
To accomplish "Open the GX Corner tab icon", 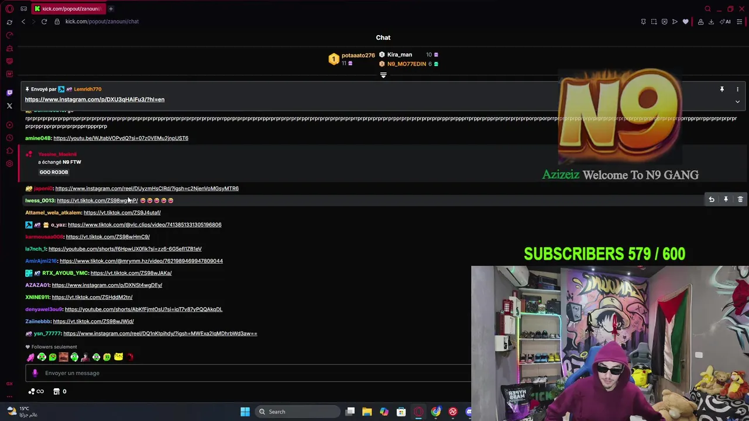I will [x=23, y=9].
